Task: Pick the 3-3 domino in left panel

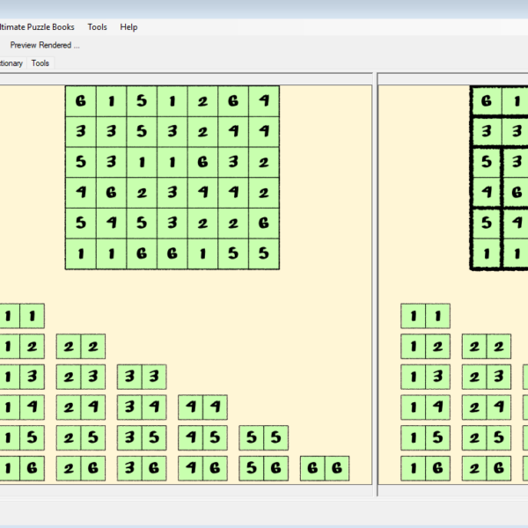Action: (142, 377)
